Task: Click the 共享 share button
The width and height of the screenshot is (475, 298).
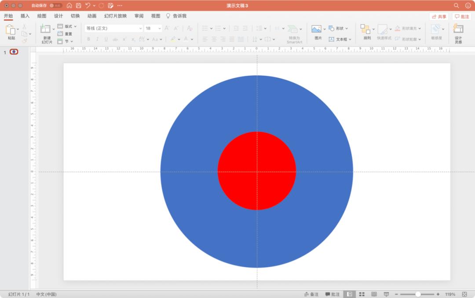Action: [x=439, y=16]
